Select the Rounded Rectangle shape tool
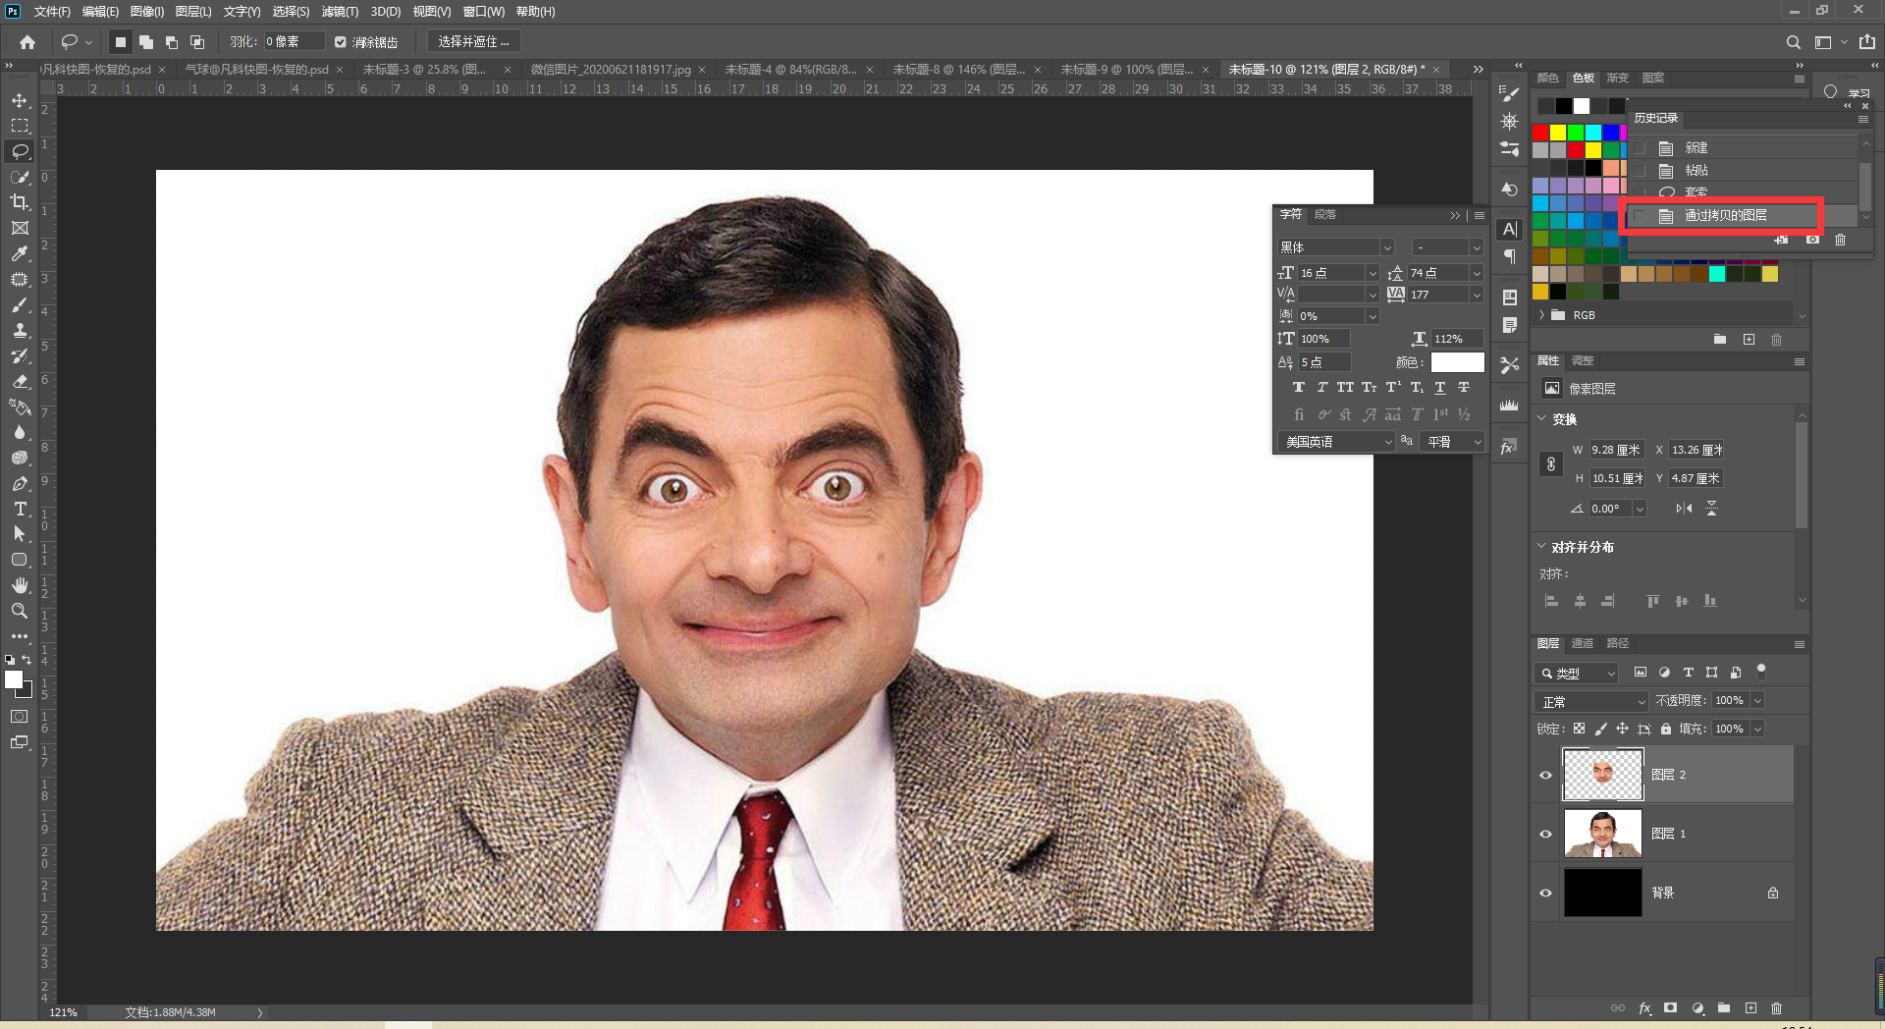Image resolution: width=1885 pixels, height=1029 pixels. [x=20, y=560]
